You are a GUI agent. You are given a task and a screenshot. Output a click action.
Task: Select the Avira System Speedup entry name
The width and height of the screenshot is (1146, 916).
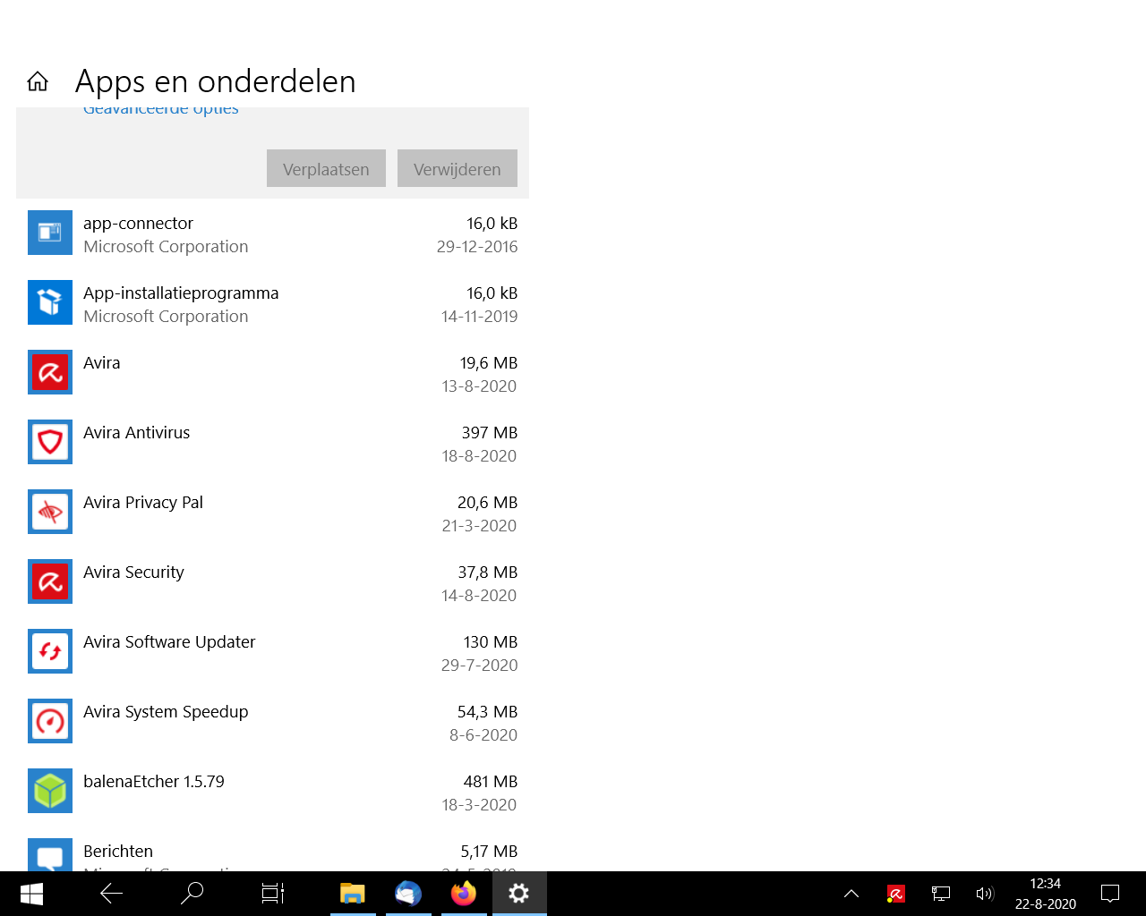(x=166, y=712)
